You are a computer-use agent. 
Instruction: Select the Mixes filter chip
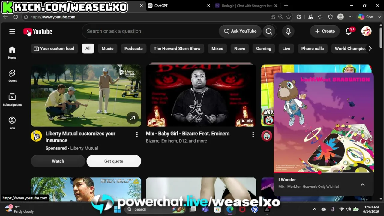tap(217, 49)
